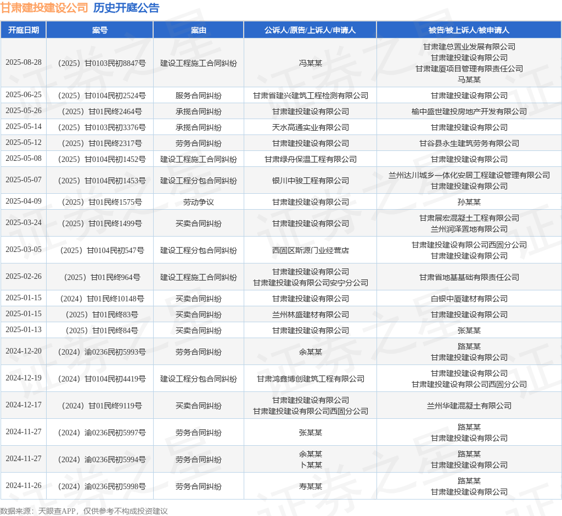562x516 pixels.
Task: Click defendant 榆中盛世建投房地产开发有限公司
Action: [x=469, y=111]
